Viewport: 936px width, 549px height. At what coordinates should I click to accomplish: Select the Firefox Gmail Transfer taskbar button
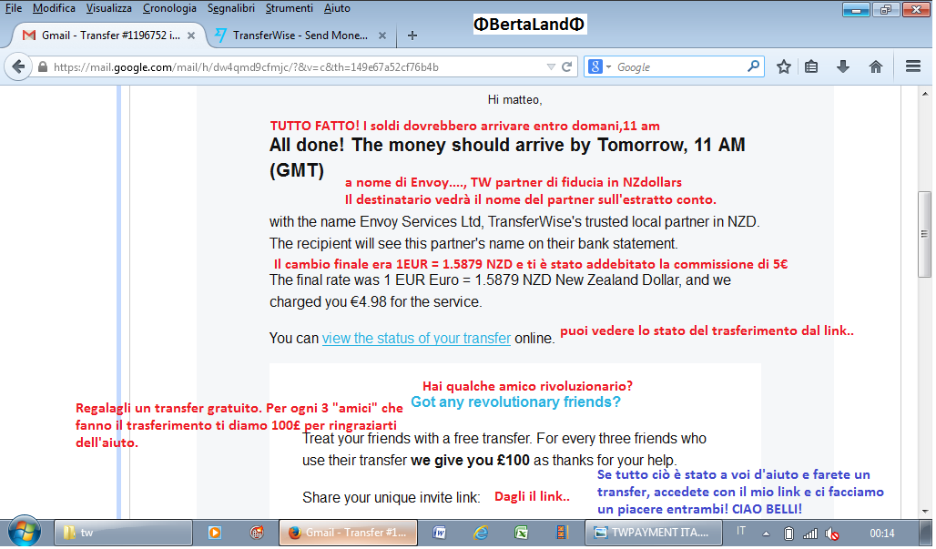click(x=348, y=533)
